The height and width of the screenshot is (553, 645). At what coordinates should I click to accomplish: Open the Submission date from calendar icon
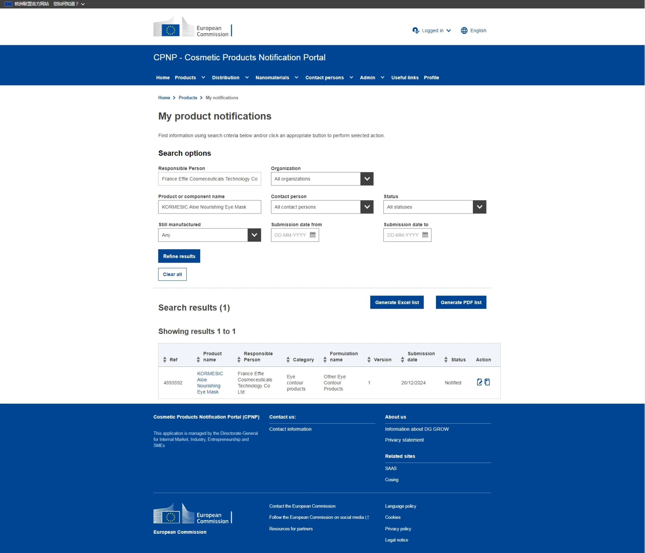tap(312, 235)
